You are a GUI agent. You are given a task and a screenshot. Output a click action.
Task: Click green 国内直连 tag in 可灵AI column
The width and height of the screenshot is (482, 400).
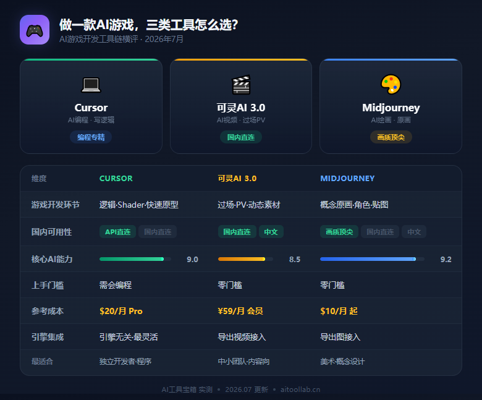click(x=237, y=232)
